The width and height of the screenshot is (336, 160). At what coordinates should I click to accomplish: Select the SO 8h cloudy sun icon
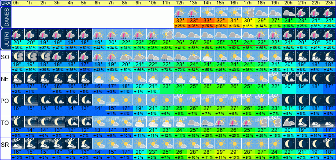click(x=126, y=56)
